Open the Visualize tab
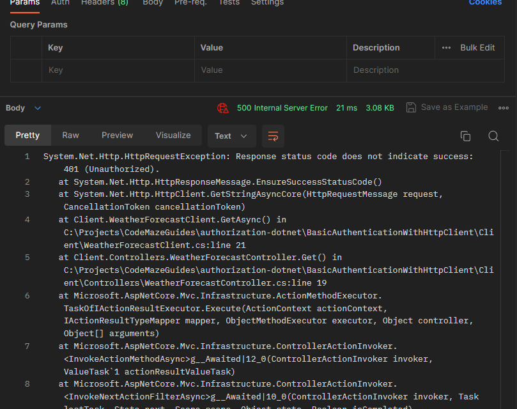The image size is (517, 409). (173, 135)
